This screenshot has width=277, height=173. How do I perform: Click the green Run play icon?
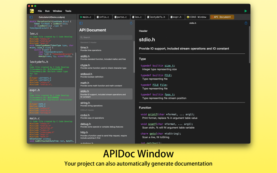point(246,11)
